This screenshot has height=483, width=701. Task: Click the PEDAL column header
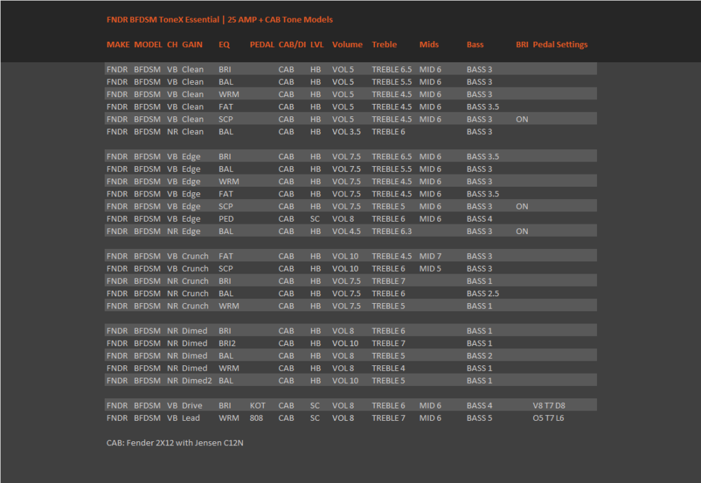click(262, 44)
